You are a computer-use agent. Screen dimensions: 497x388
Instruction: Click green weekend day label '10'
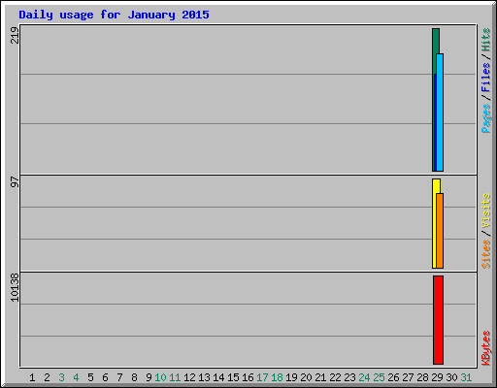click(x=160, y=377)
